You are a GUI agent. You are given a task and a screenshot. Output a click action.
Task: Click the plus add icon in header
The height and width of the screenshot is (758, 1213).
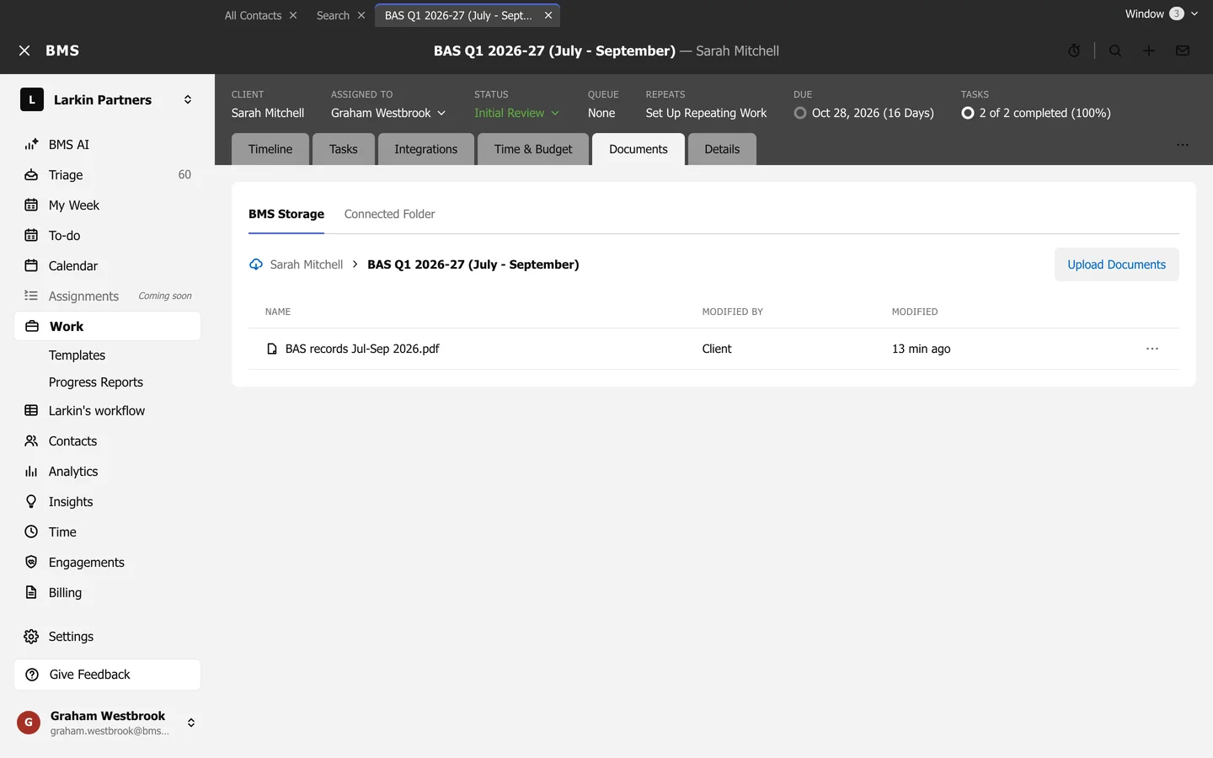pyautogui.click(x=1149, y=51)
